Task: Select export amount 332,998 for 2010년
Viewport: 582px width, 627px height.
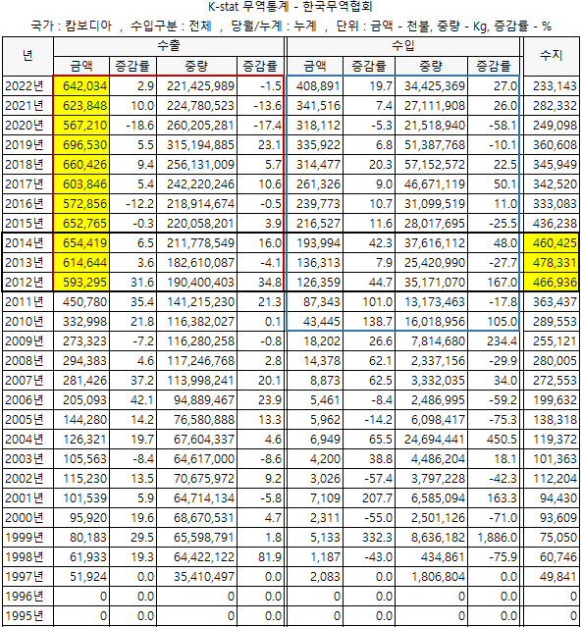Action: pos(81,321)
